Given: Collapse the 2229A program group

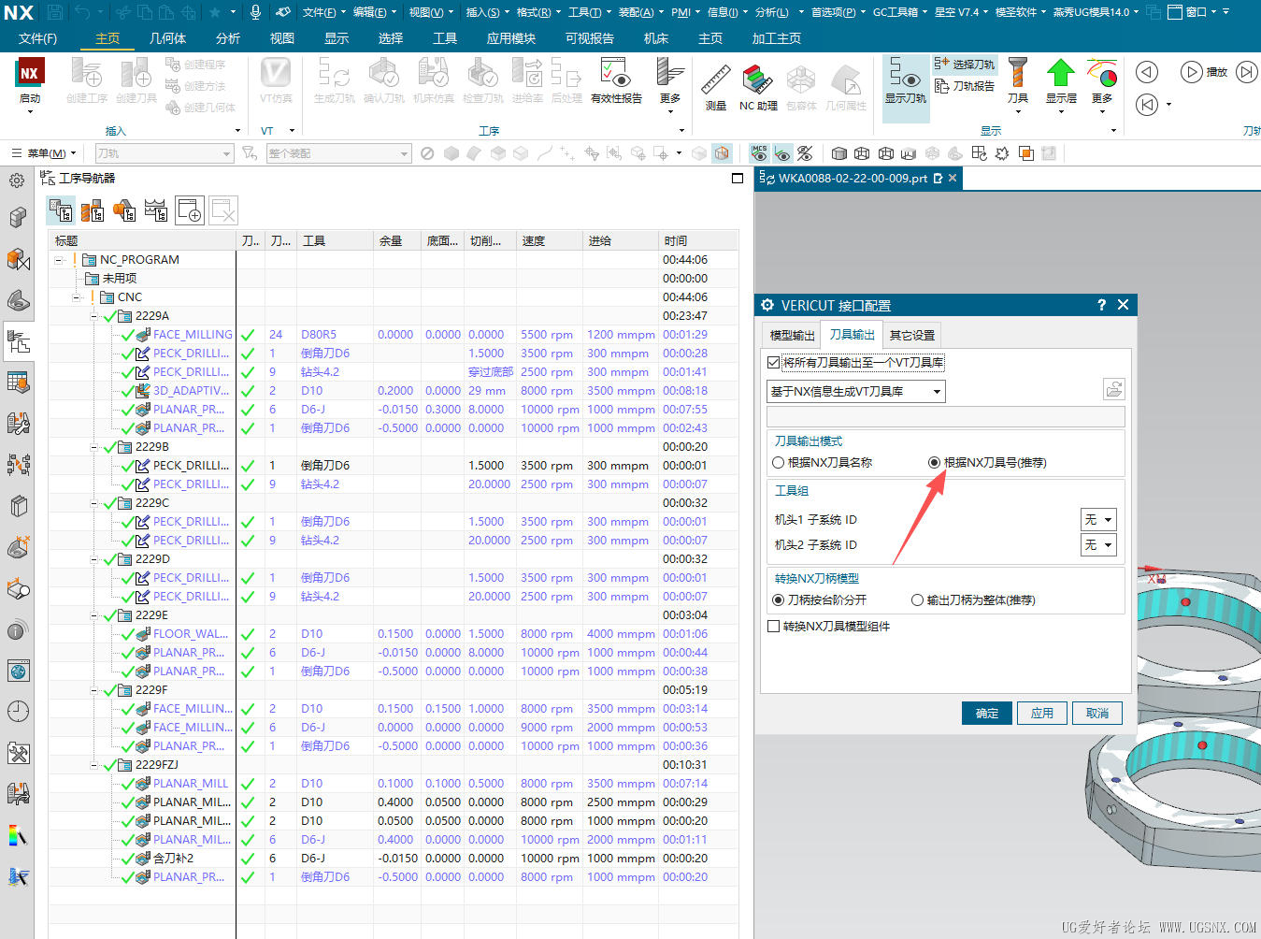Looking at the screenshot, I should (x=94, y=316).
